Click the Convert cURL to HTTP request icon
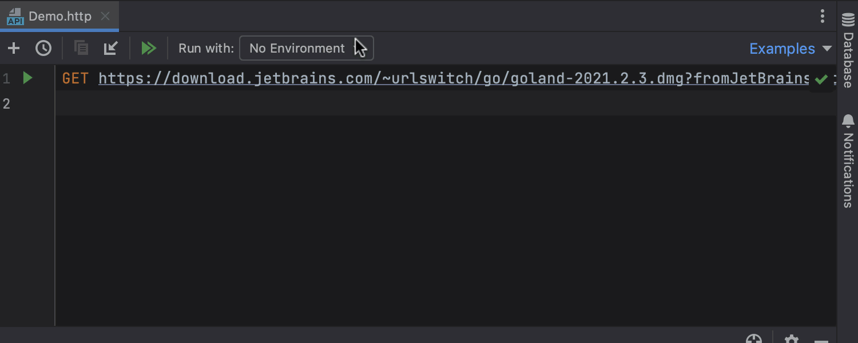The image size is (858, 343). pos(81,49)
